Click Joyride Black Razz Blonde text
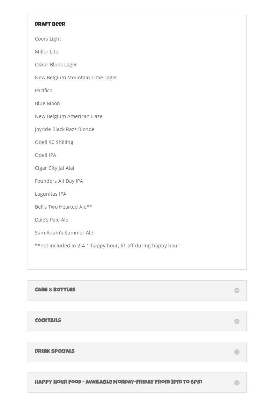 coord(65,129)
